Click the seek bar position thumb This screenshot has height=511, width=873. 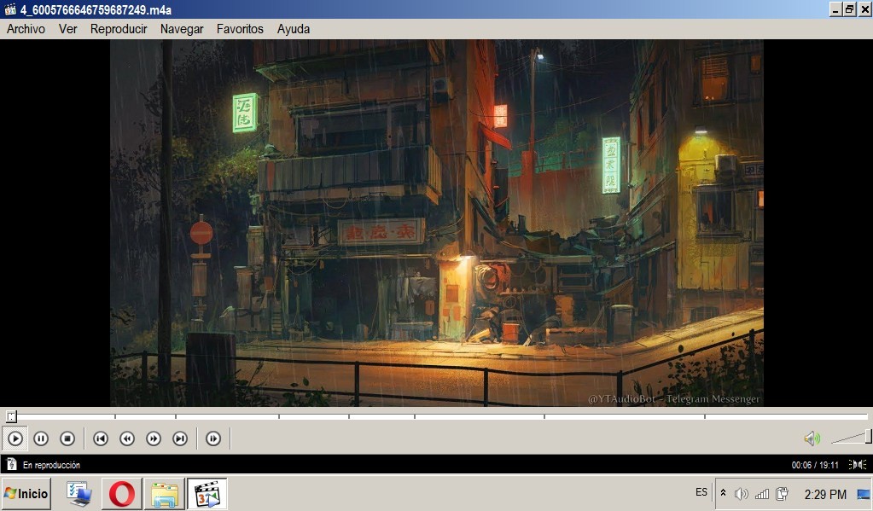[11, 415]
